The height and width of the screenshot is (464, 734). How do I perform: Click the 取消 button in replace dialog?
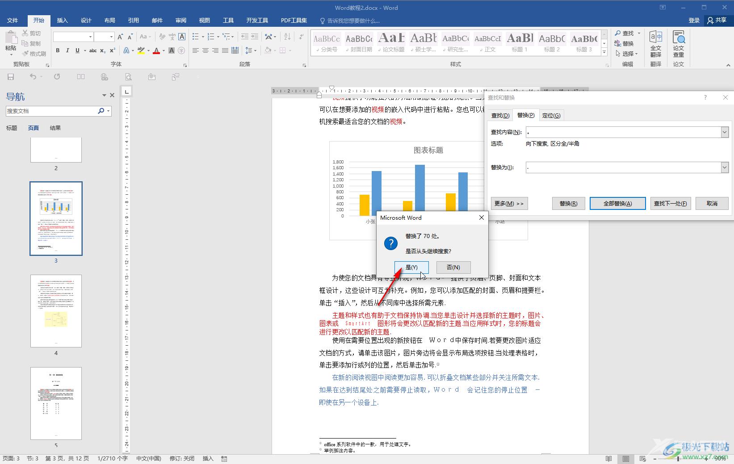712,203
